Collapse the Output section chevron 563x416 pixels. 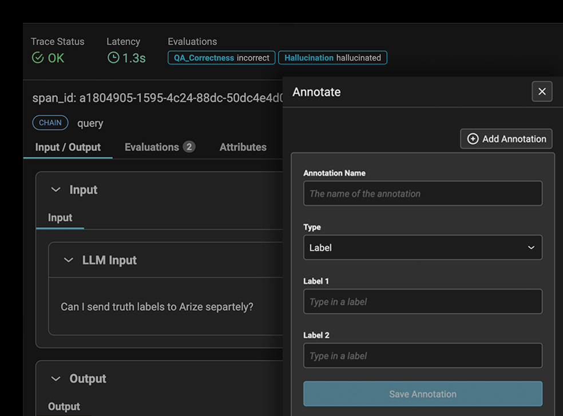click(55, 378)
